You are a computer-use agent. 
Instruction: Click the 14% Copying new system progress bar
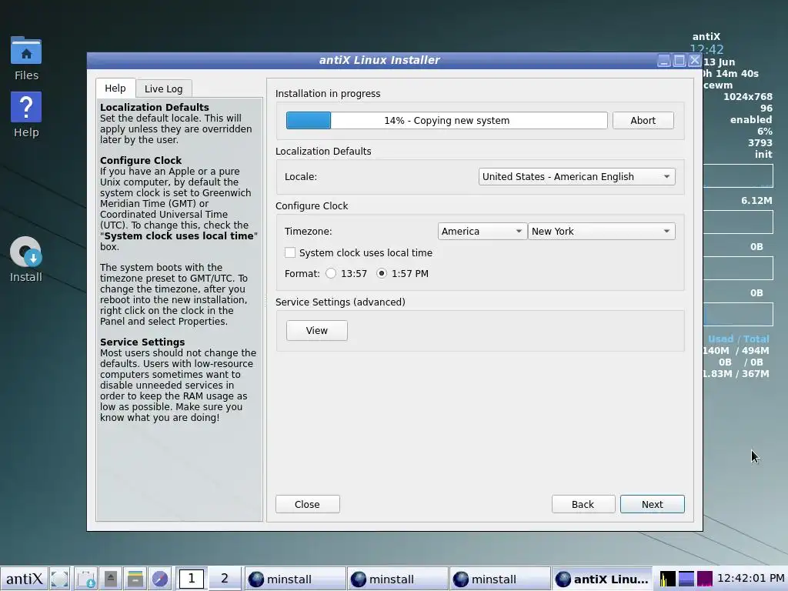[447, 121]
